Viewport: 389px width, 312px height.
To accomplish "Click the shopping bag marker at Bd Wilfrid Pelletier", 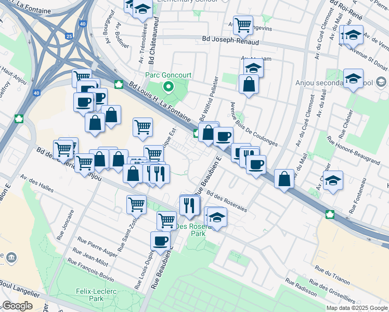I will [x=208, y=134].
